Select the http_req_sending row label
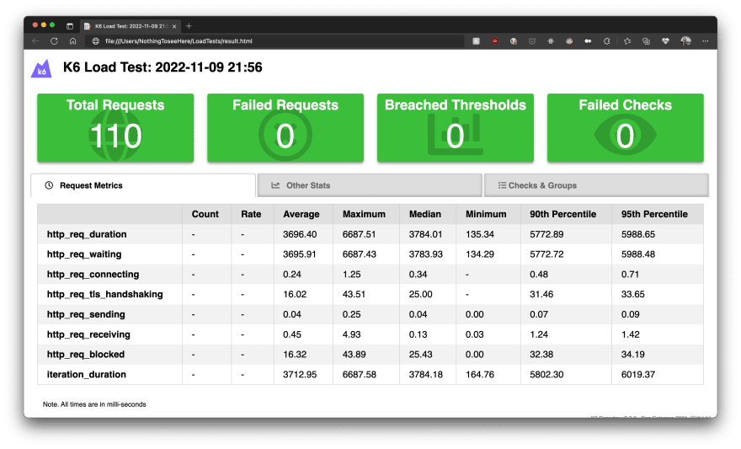Screen dimensions: 741x449 [x=86, y=314]
